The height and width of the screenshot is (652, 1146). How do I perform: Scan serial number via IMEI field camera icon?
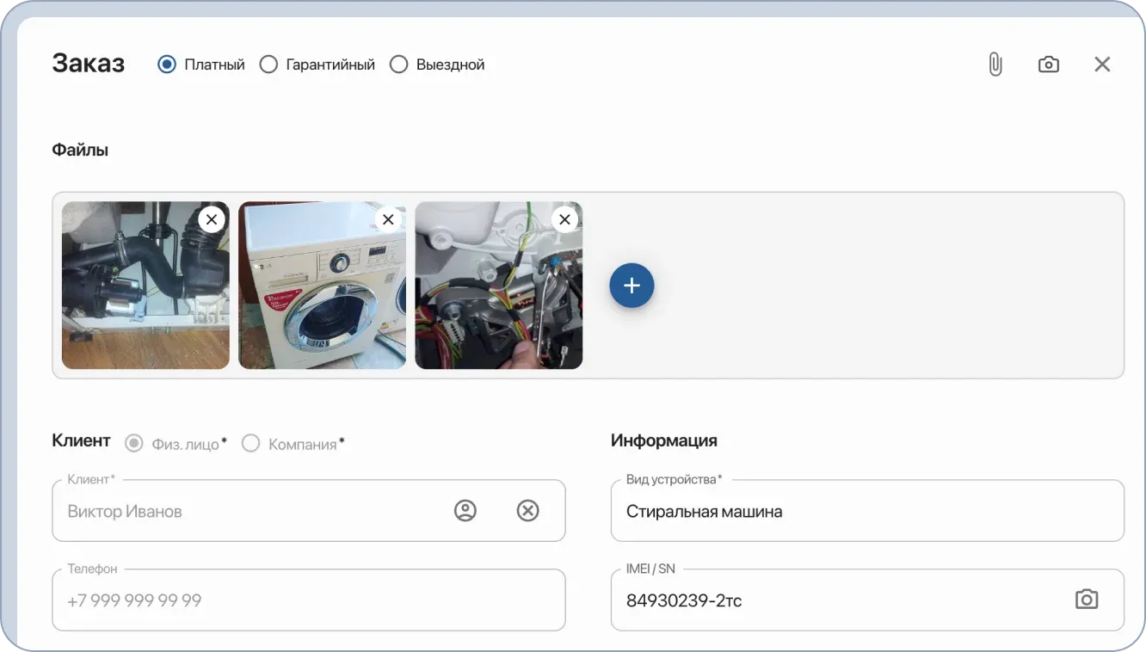(x=1087, y=599)
